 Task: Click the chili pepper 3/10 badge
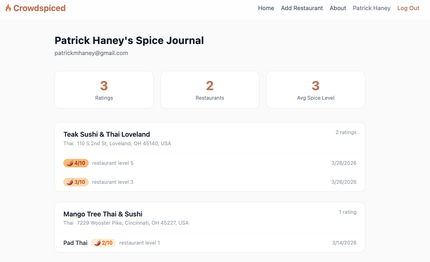pyautogui.click(x=76, y=182)
